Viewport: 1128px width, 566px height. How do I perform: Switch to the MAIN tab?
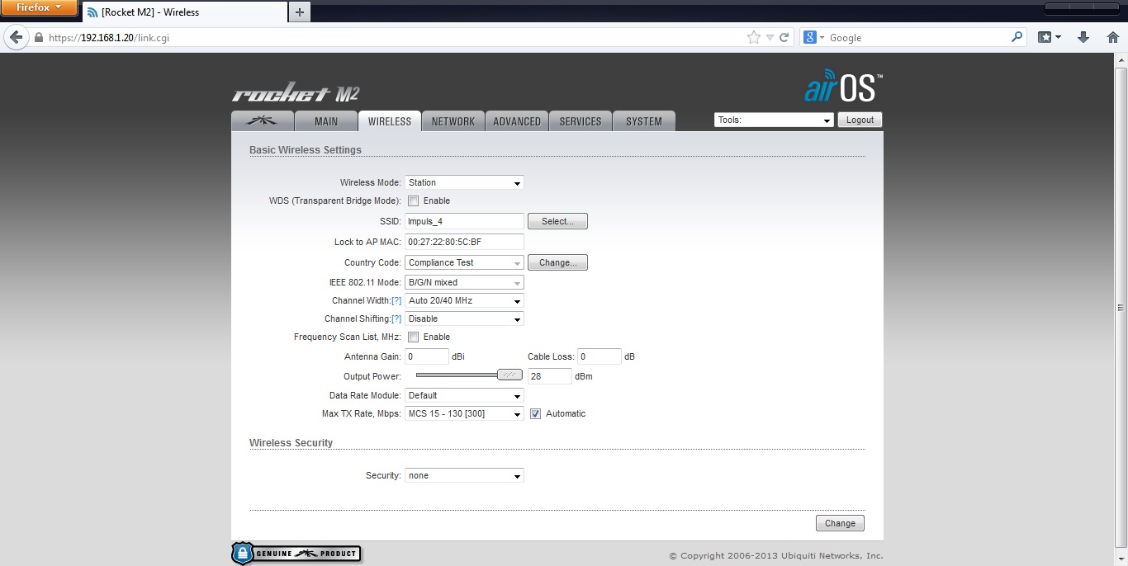tap(326, 121)
